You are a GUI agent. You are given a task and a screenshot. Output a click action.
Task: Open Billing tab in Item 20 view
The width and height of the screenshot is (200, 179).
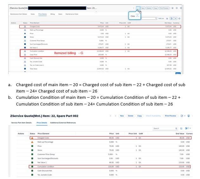53,14
